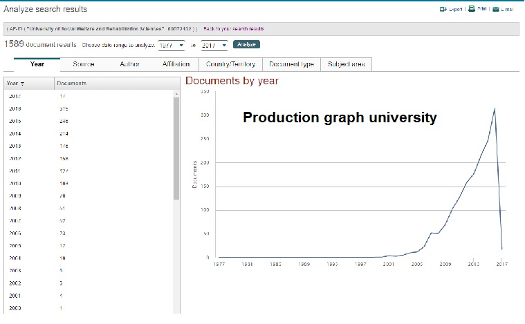This screenshot has height=324, width=525.
Task: Select the Year tab
Action: tap(37, 64)
